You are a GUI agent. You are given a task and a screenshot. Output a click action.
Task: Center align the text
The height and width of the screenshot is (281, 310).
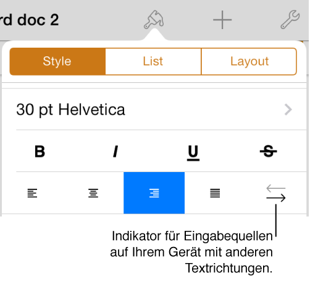[x=93, y=193]
